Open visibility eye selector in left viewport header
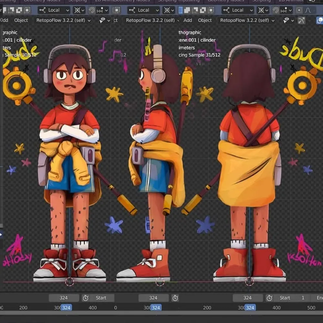Viewport: 323px width, 323px height. pyautogui.click(x=105, y=20)
